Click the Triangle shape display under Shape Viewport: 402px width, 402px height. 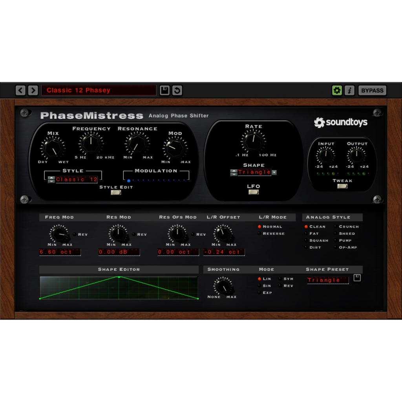[x=254, y=172]
